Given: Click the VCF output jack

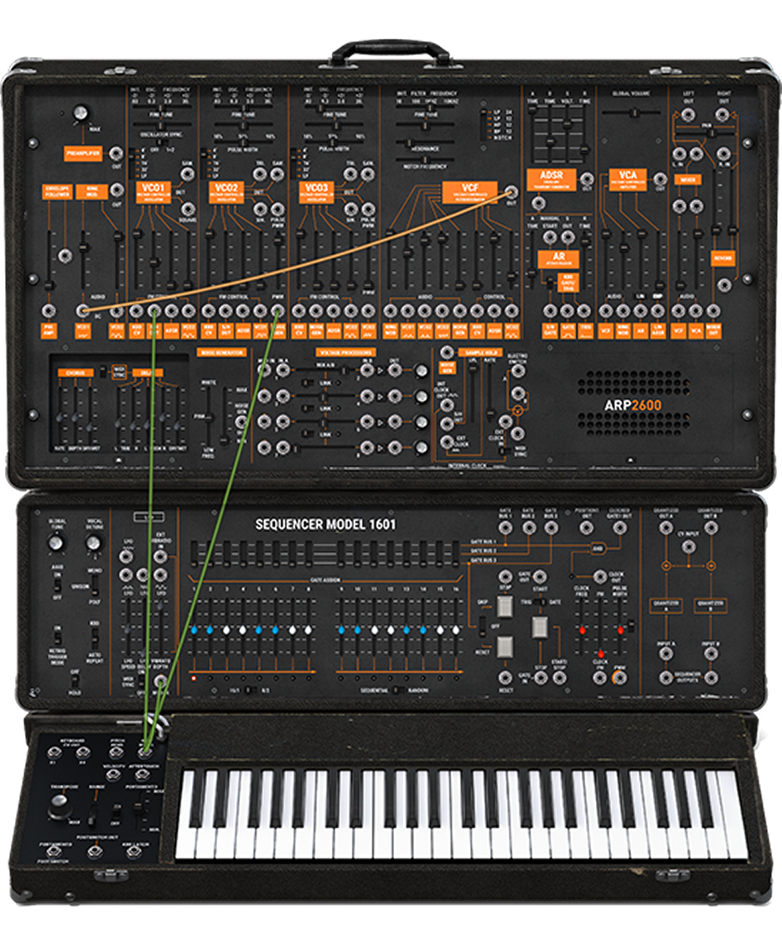Looking at the screenshot, I should [x=511, y=192].
